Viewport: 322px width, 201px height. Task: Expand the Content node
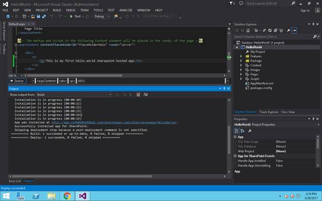click(x=241, y=65)
